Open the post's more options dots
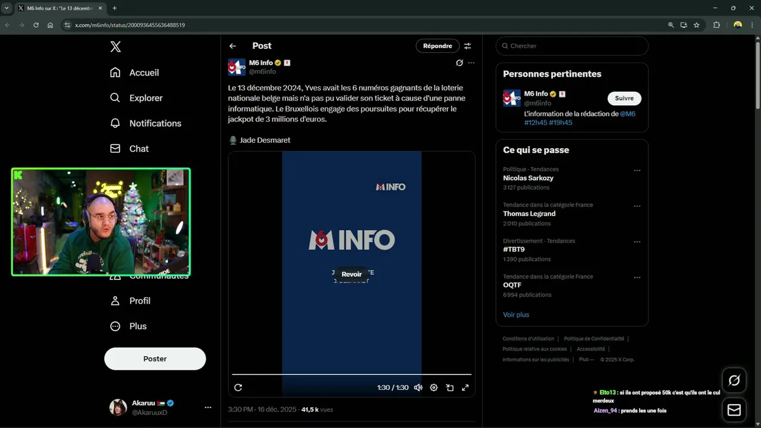This screenshot has width=761, height=428. click(x=471, y=62)
